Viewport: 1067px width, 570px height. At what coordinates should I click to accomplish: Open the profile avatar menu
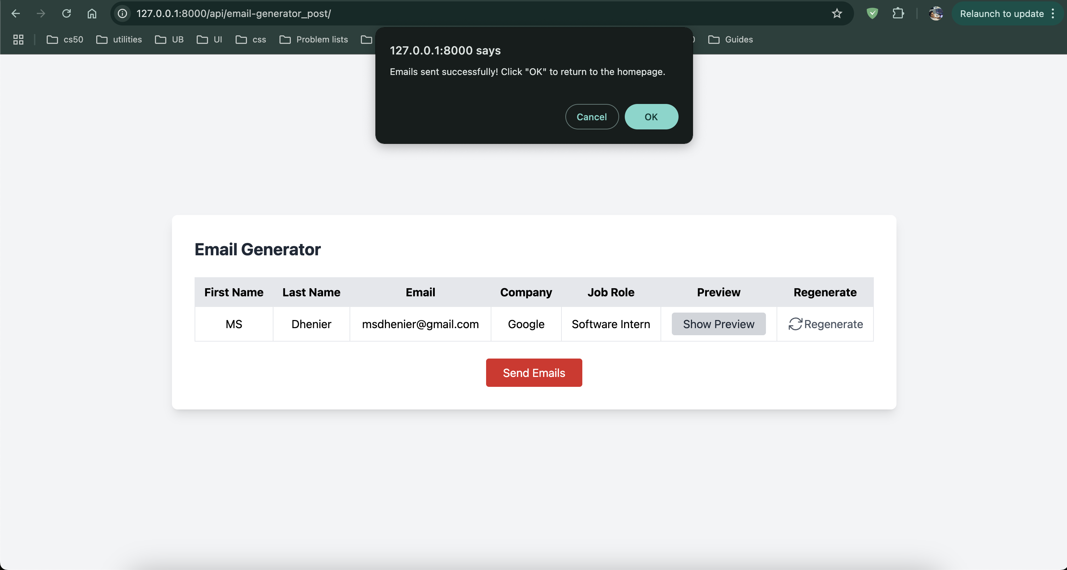pos(936,14)
